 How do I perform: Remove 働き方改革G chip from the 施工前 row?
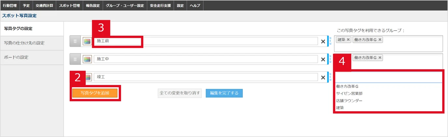(x=380, y=40)
